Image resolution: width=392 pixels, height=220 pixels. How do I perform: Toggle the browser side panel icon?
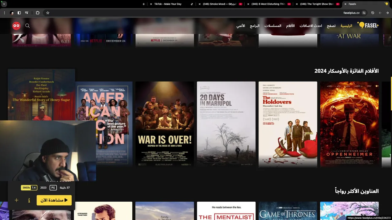19,13
